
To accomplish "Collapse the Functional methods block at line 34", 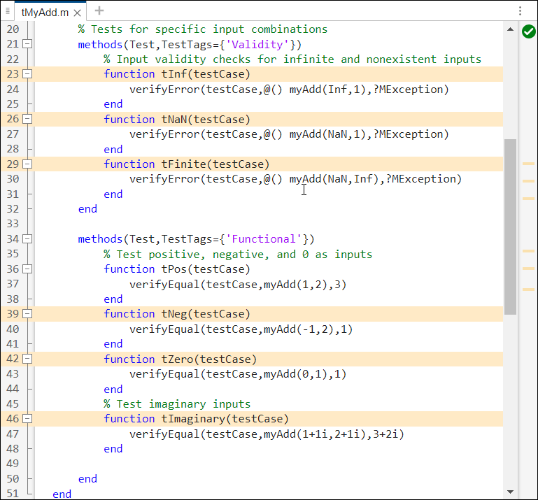I will [x=27, y=238].
